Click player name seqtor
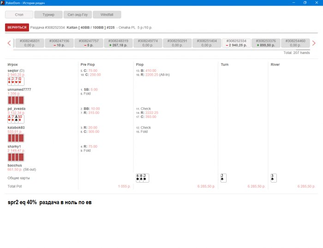Screen dimensions: 323x248 pos(13,71)
